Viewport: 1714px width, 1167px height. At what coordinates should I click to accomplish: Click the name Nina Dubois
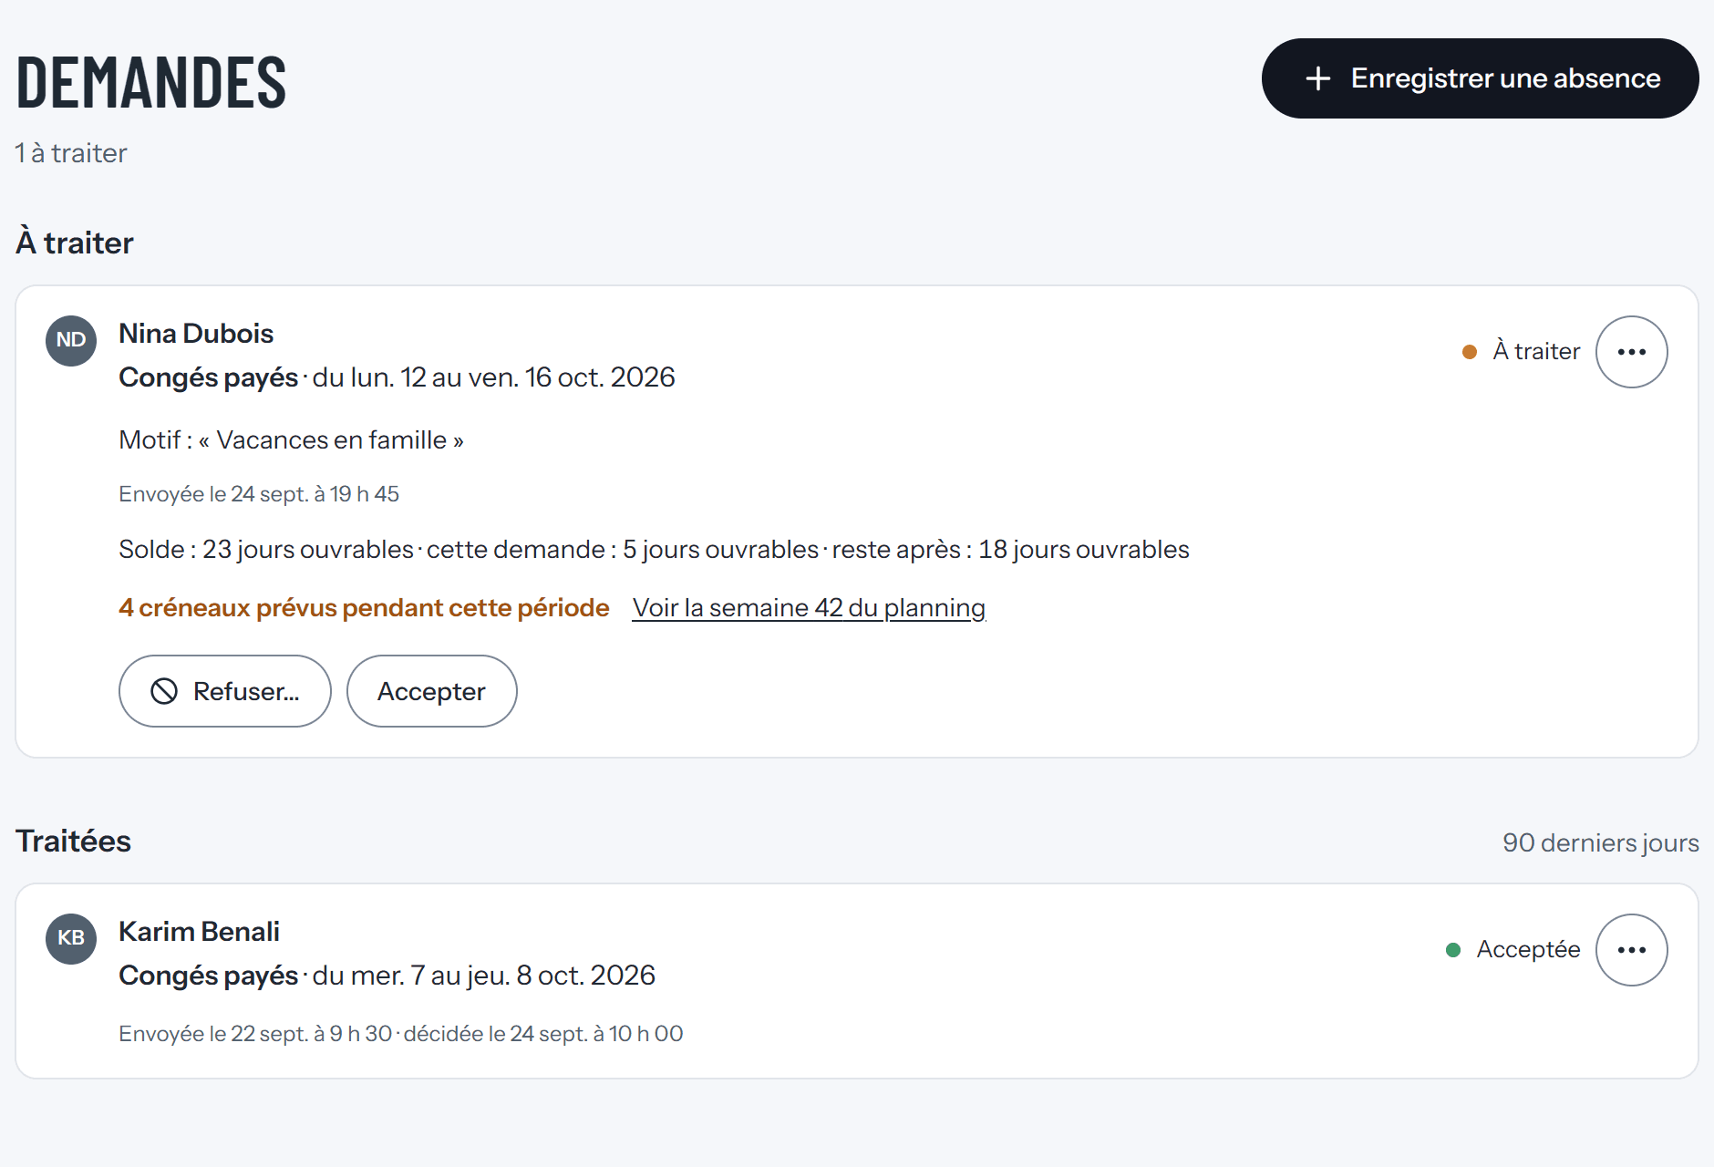[196, 334]
